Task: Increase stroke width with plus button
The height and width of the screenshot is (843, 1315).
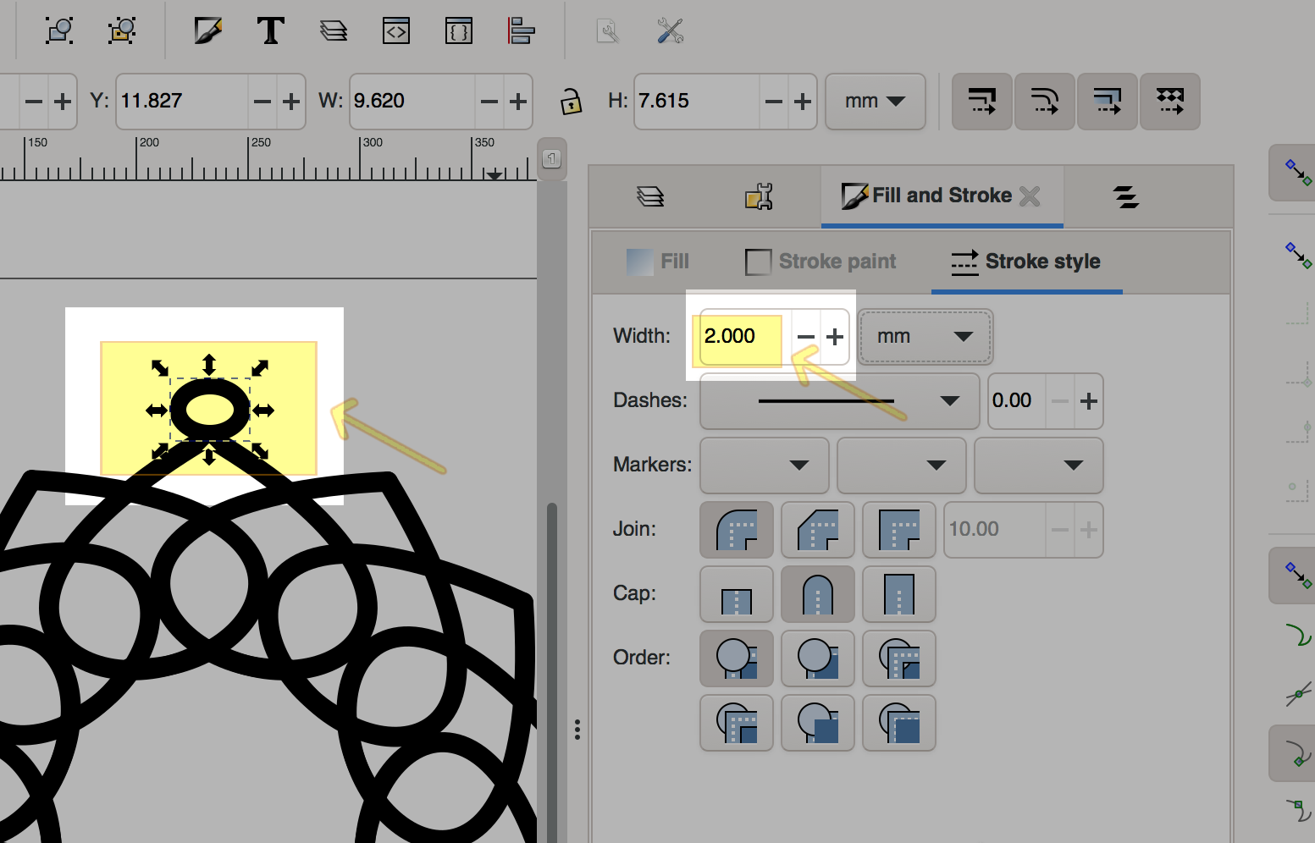Action: [x=835, y=337]
